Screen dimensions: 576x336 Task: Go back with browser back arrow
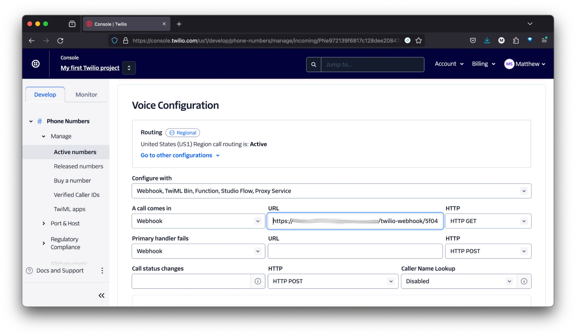(x=32, y=41)
